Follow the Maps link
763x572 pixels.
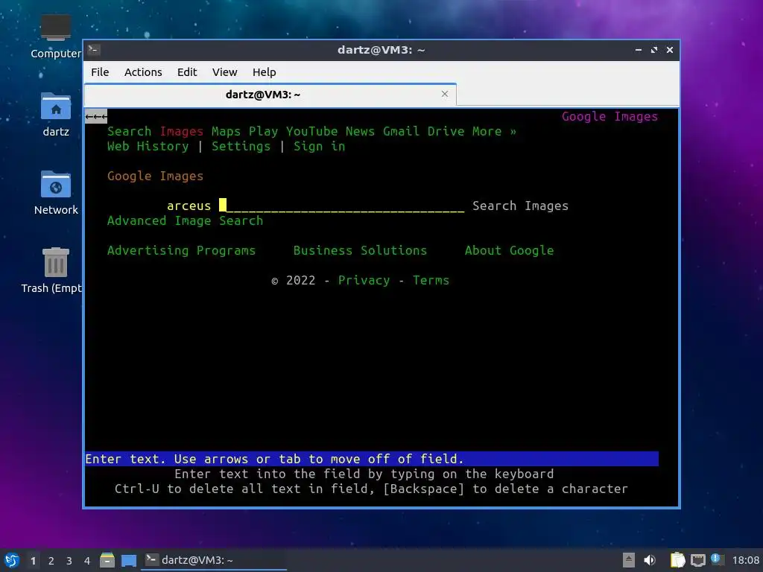226,131
